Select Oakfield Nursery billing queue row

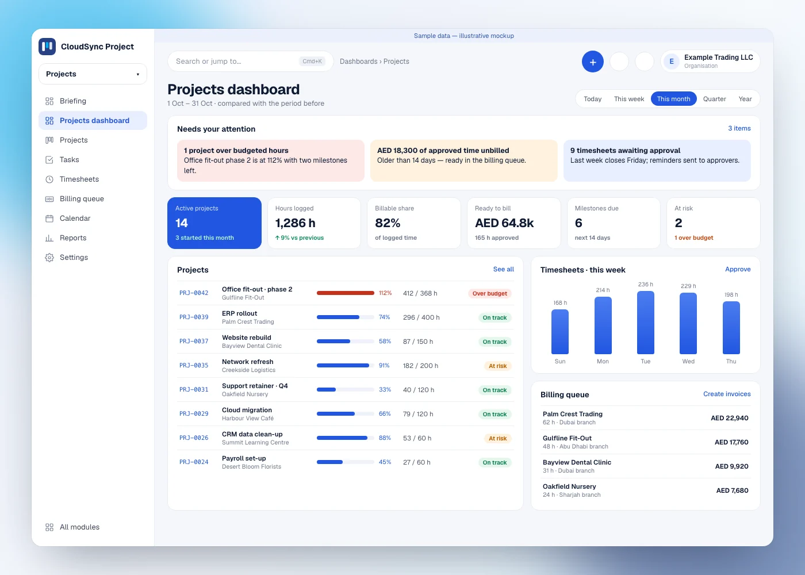click(646, 490)
